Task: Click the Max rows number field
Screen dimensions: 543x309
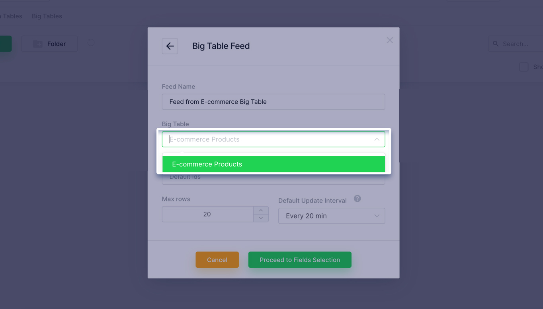Action: [x=207, y=214]
